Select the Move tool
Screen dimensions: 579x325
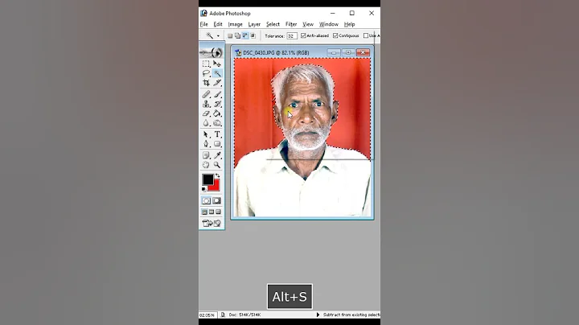click(217, 64)
